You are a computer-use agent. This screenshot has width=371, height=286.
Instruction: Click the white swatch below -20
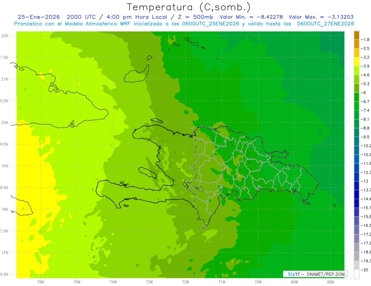click(x=356, y=274)
